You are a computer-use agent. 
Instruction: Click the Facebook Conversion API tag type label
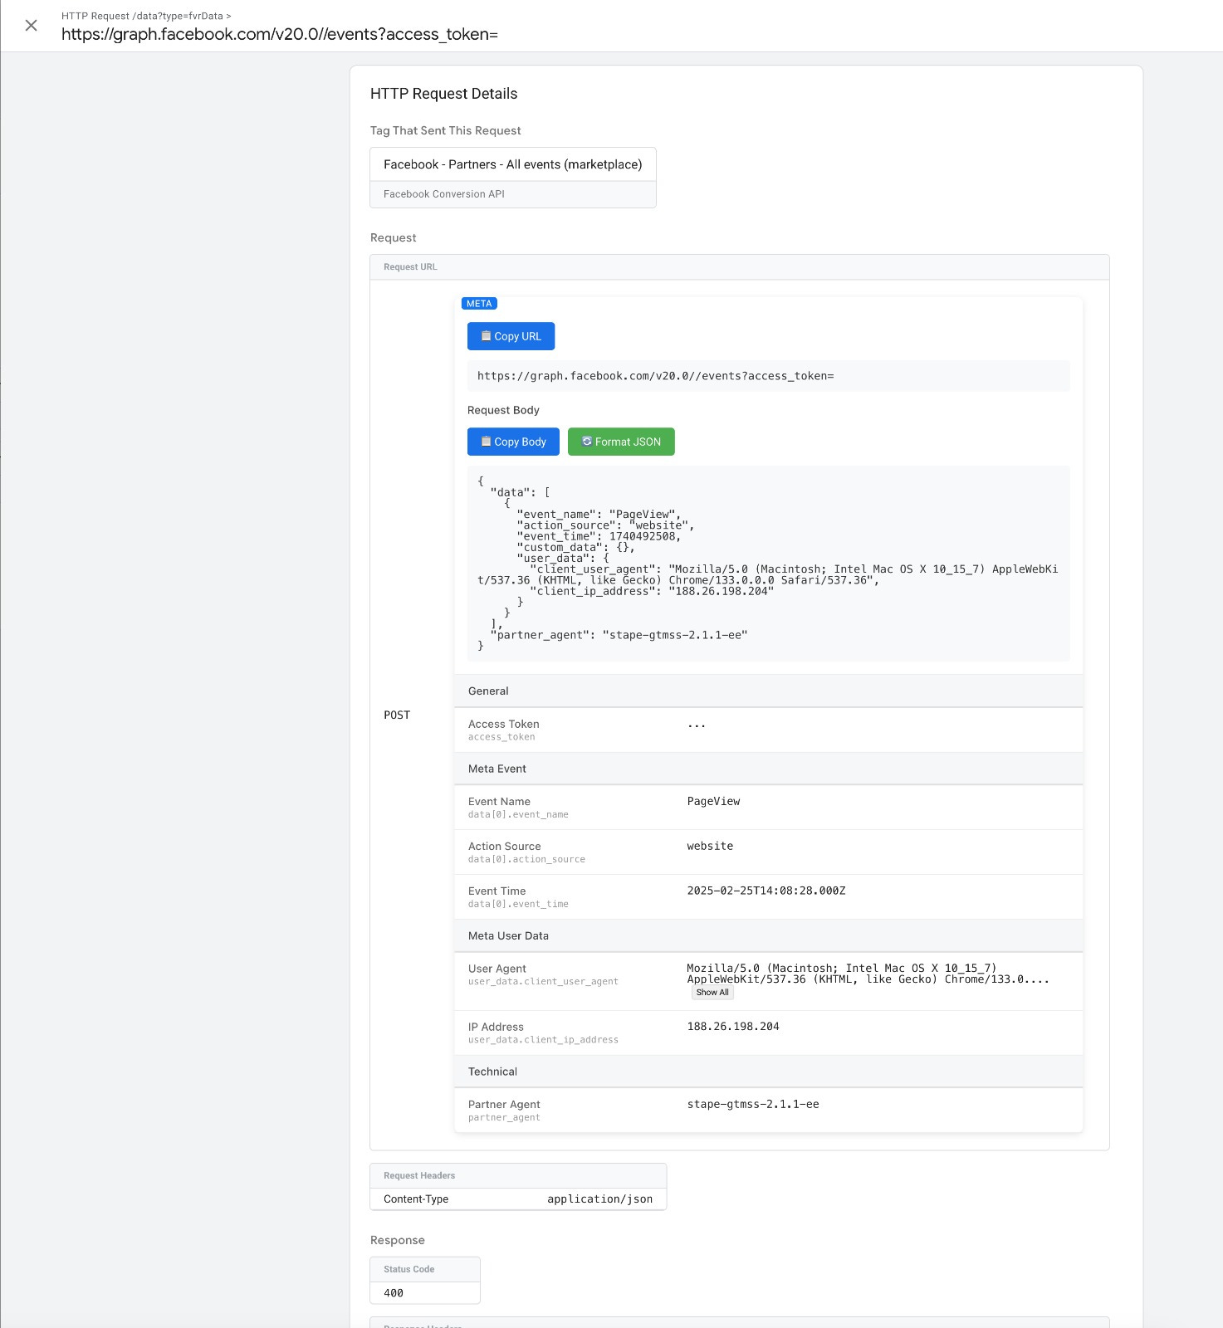click(x=444, y=194)
